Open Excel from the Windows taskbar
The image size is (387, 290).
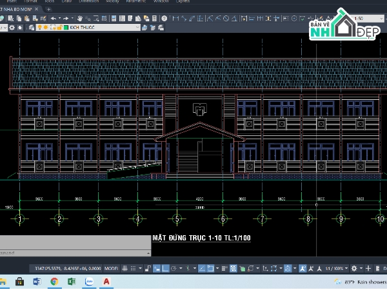click(x=72, y=282)
